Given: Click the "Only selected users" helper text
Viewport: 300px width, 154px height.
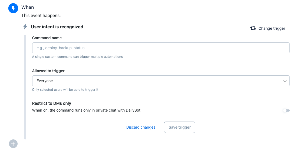Looking at the screenshot, I should pos(65,89).
